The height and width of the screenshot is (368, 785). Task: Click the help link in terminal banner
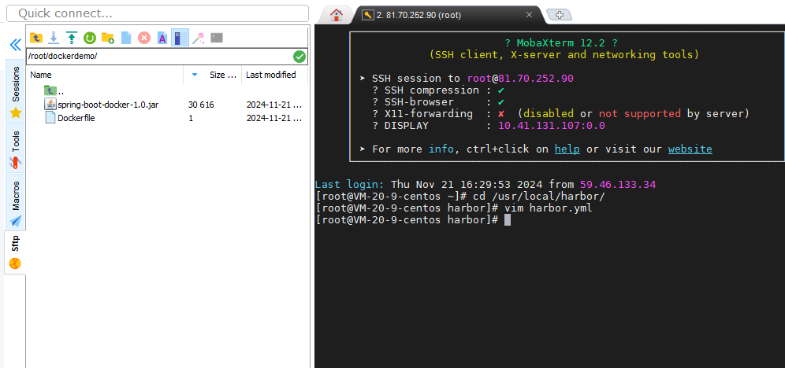[x=567, y=149]
